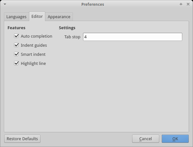Toggle the Smart indent checkbox
The width and height of the screenshot is (193, 147).
coord(16,54)
